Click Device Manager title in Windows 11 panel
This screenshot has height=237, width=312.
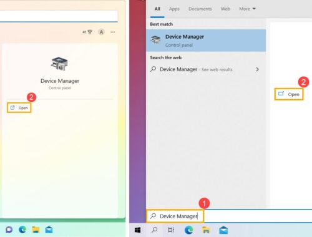(x=60, y=81)
